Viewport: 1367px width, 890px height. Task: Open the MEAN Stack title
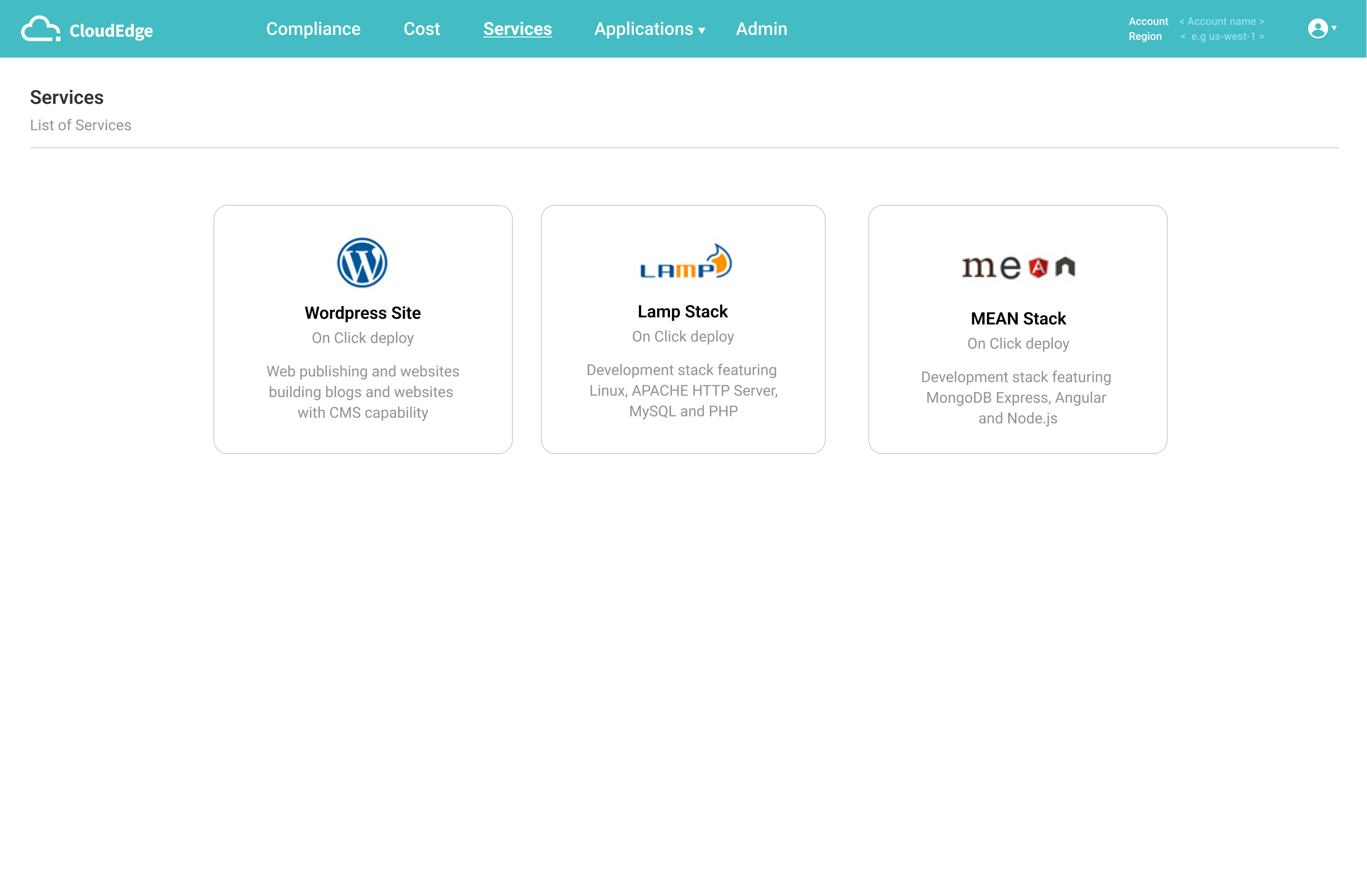coord(1018,319)
